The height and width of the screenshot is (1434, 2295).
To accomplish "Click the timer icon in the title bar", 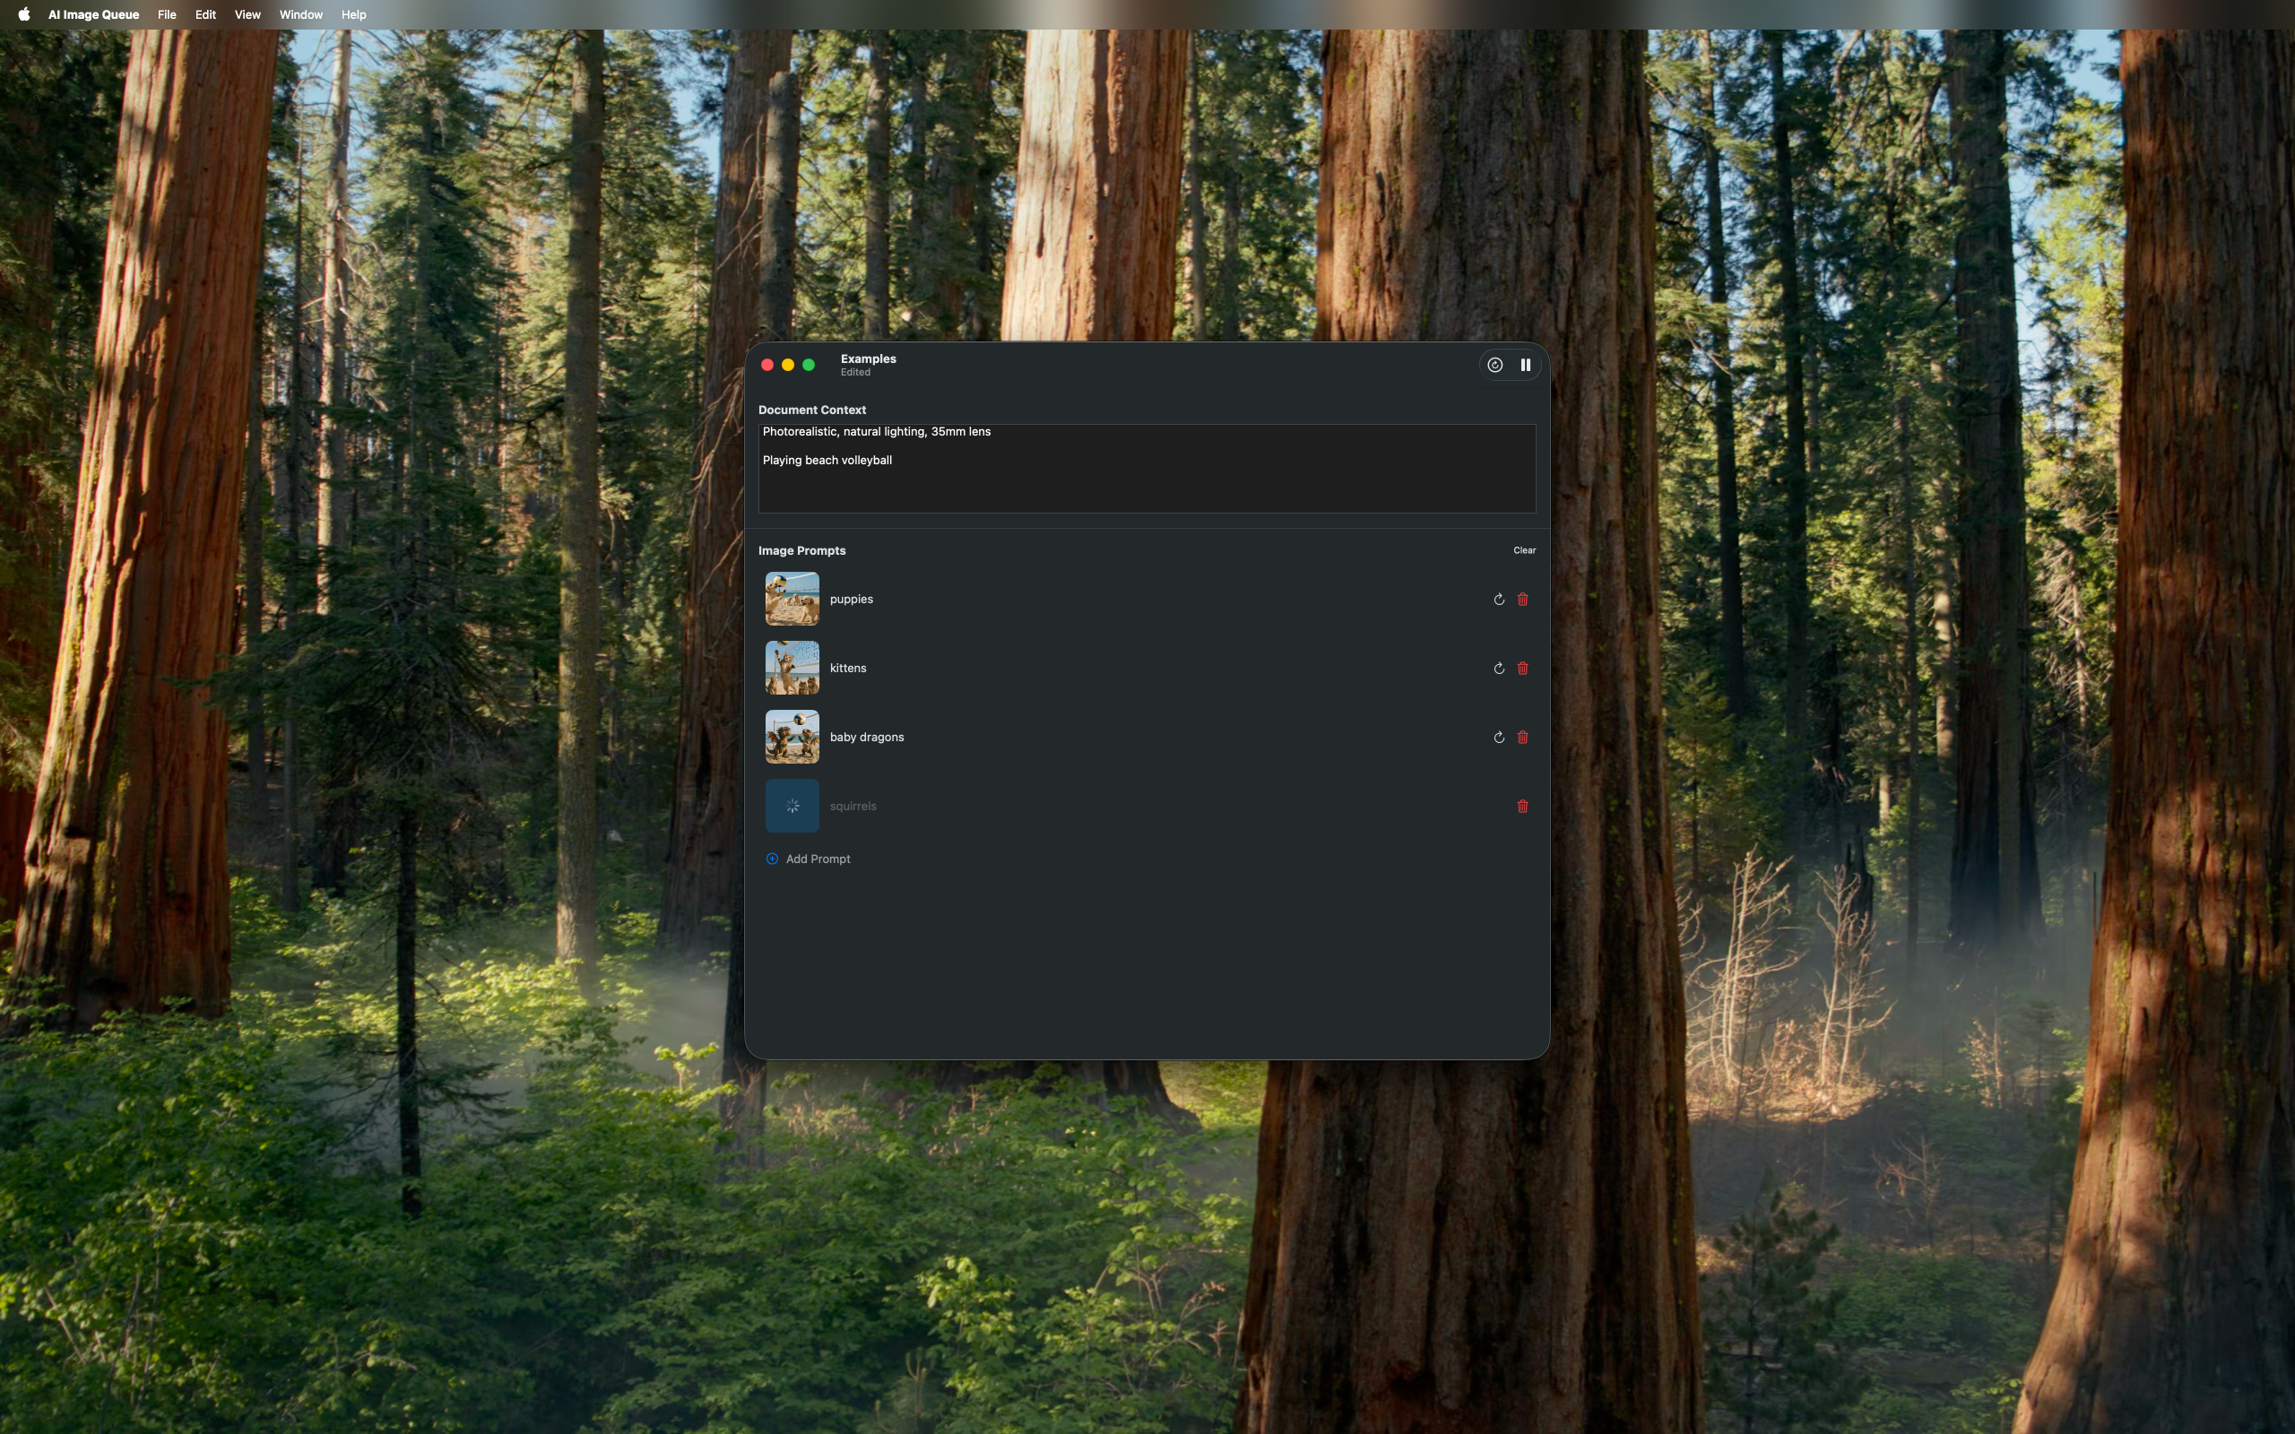I will pyautogui.click(x=1494, y=364).
